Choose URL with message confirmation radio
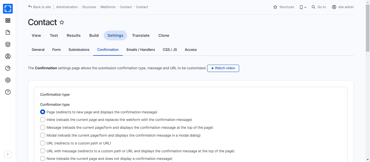The image size is (370, 162). (43, 151)
